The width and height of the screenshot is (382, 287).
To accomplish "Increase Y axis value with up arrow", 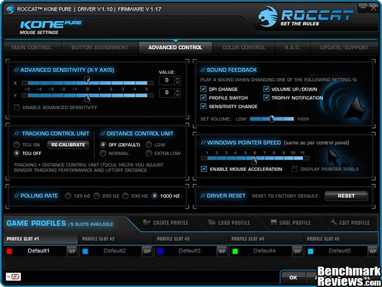I will tap(178, 91).
